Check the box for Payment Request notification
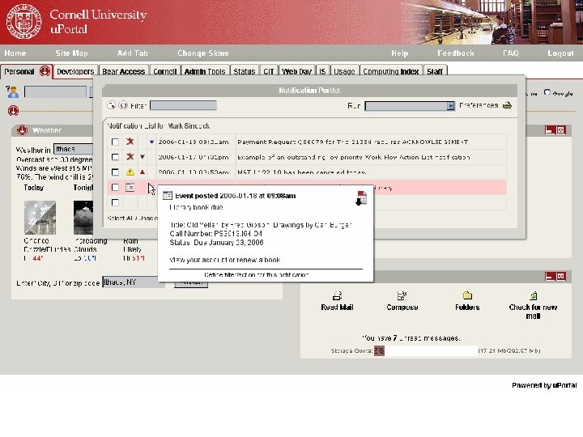583x437 pixels. [115, 142]
